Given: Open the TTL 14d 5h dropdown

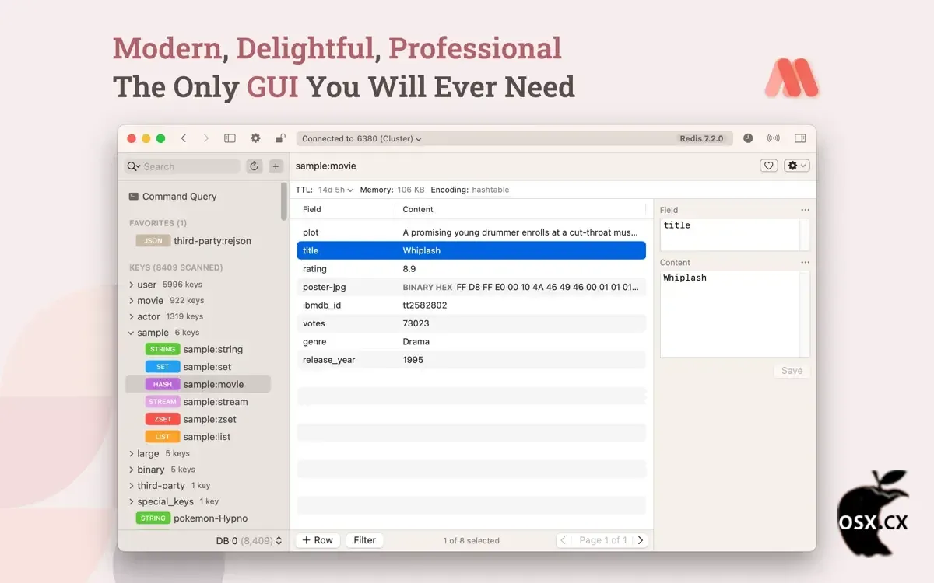Looking at the screenshot, I should pos(335,190).
